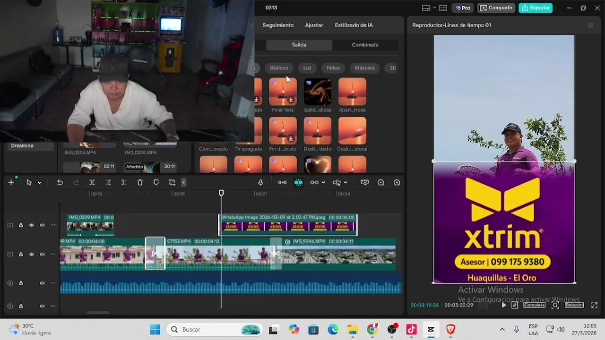The width and height of the screenshot is (605, 340).
Task: Mute the top video track
Action: click(x=42, y=225)
